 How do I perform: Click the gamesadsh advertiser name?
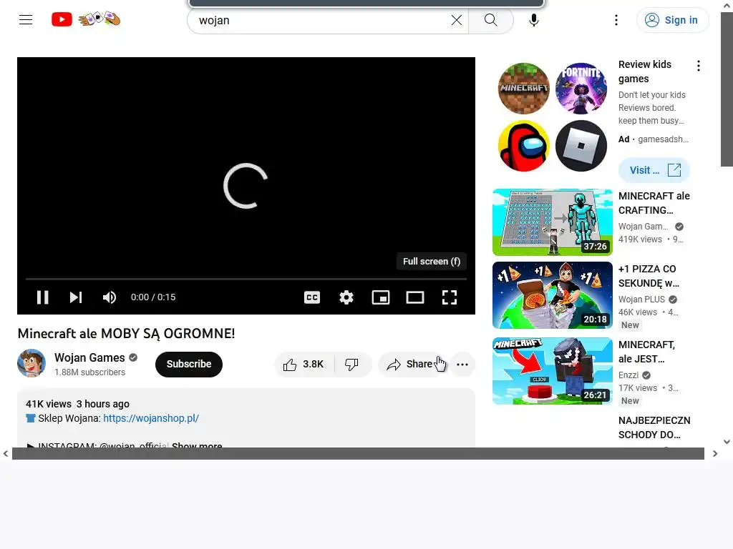tap(663, 139)
